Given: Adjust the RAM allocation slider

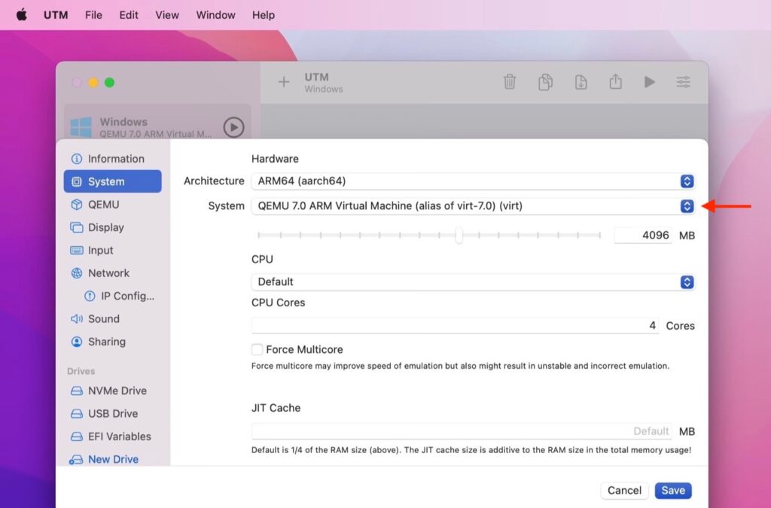Looking at the screenshot, I should pyautogui.click(x=459, y=235).
